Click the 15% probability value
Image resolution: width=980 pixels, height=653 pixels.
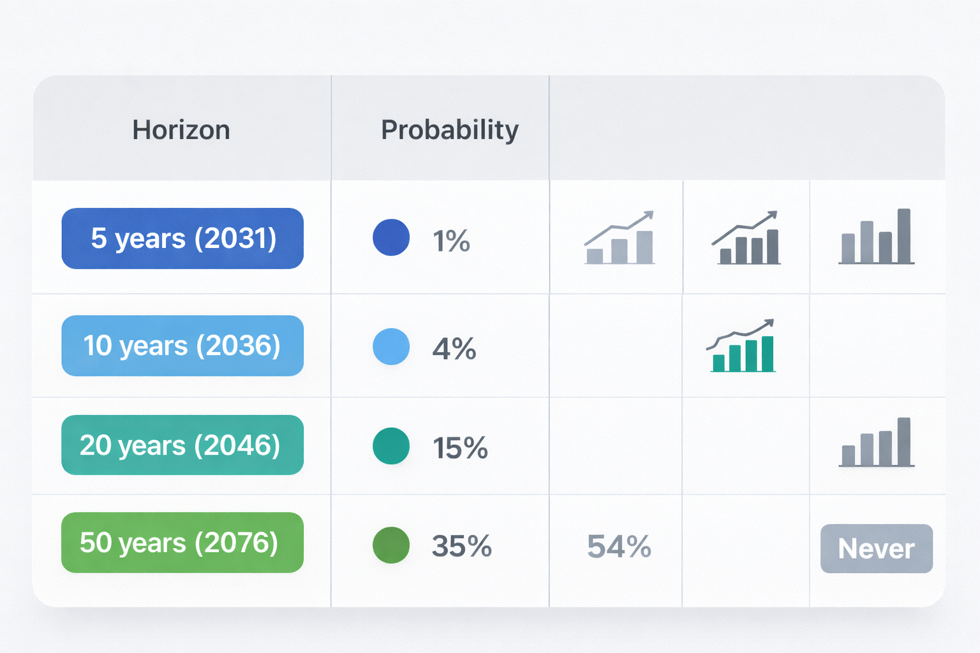(460, 448)
